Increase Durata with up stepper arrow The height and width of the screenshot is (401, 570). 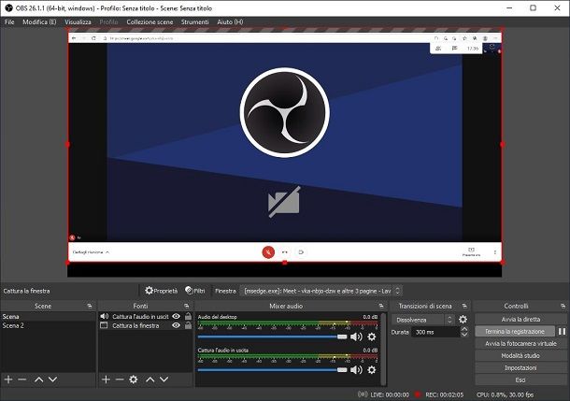(x=464, y=329)
